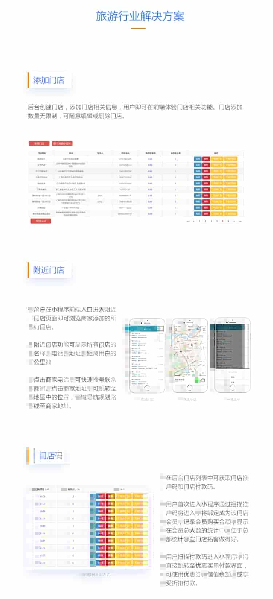
Task: Click the red 导出excel button below table
Action: click(41, 221)
